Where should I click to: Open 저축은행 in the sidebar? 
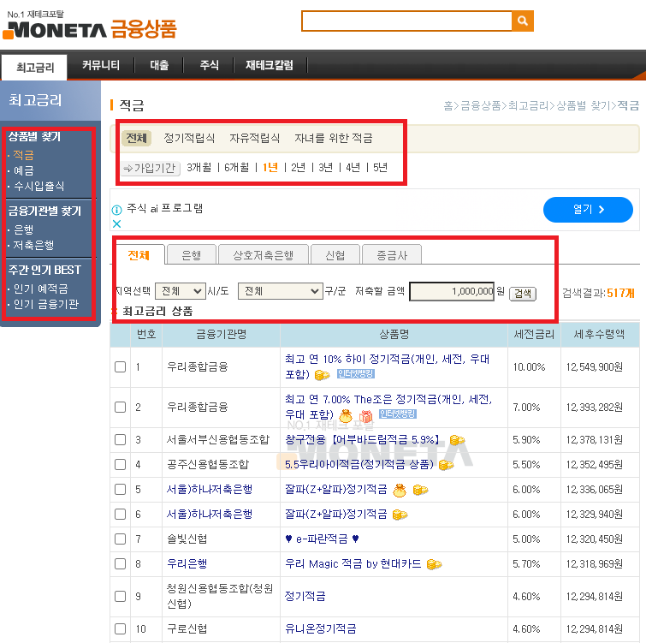click(x=33, y=245)
